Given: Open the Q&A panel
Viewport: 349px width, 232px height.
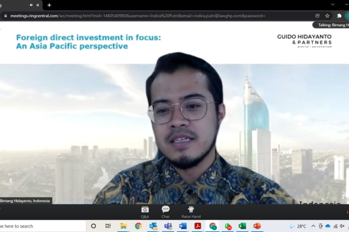Looking at the screenshot, I should pyautogui.click(x=145, y=212).
